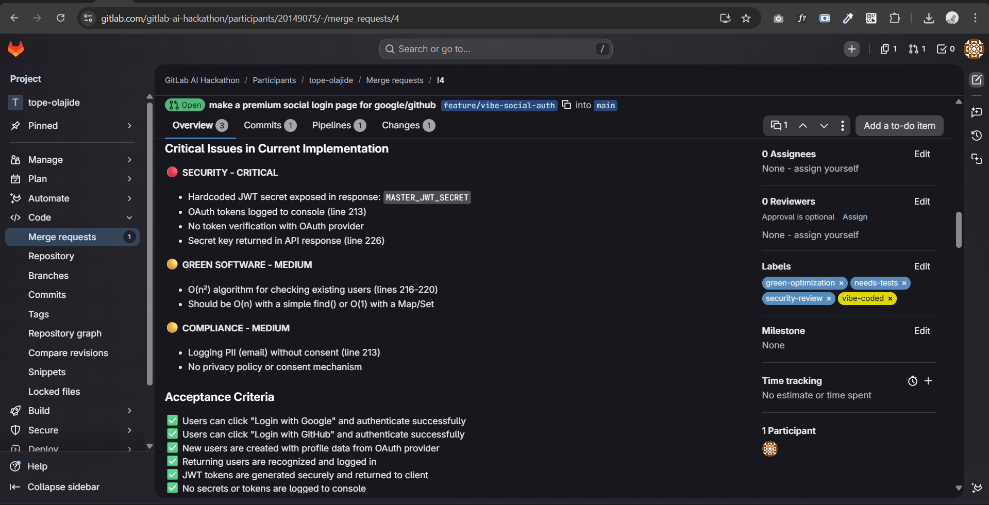Copy the source branch name
Image resolution: width=989 pixels, height=505 pixels.
pyautogui.click(x=566, y=105)
